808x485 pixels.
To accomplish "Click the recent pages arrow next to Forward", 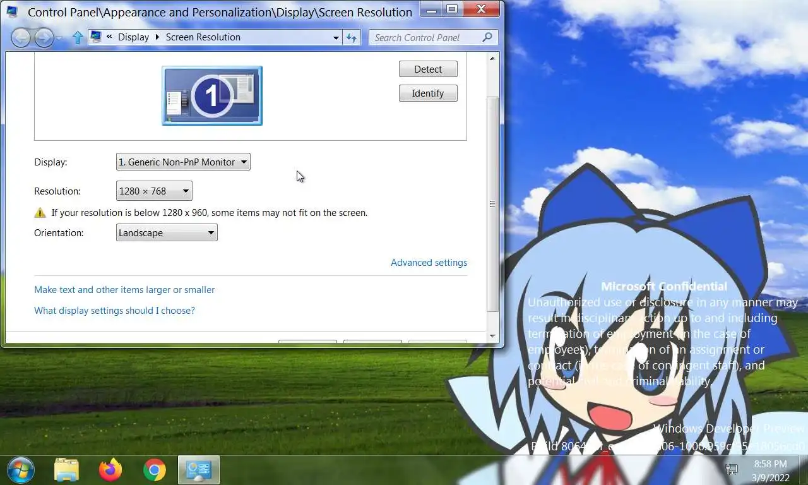I will coord(59,38).
